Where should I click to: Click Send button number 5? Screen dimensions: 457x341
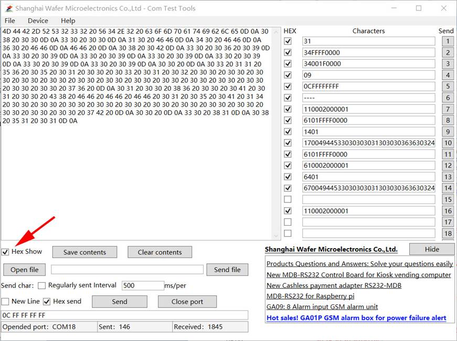coord(448,86)
